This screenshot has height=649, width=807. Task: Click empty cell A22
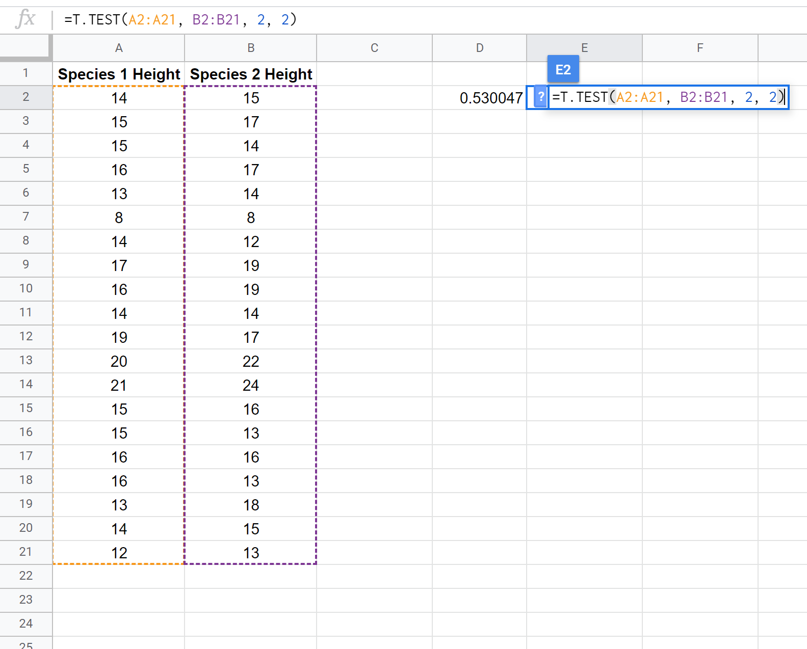pyautogui.click(x=119, y=576)
